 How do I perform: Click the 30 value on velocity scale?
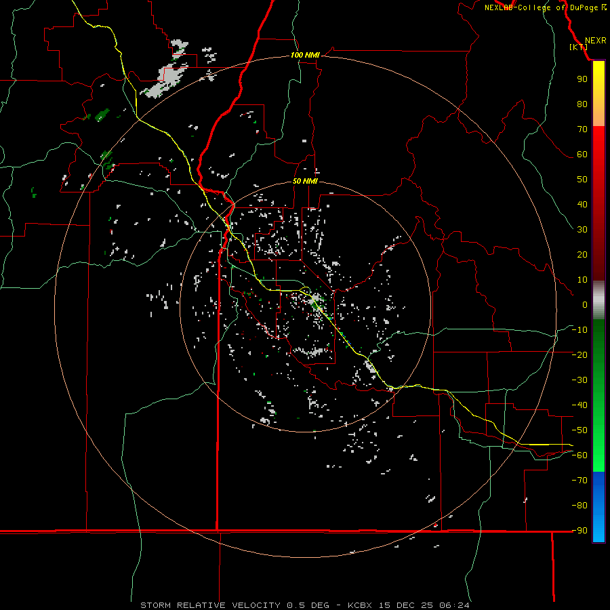point(582,230)
